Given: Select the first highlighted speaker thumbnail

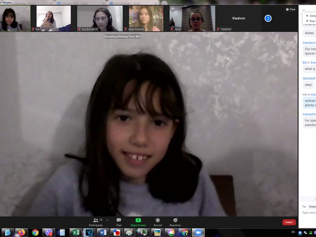Looking at the screenshot, I should point(15,18).
